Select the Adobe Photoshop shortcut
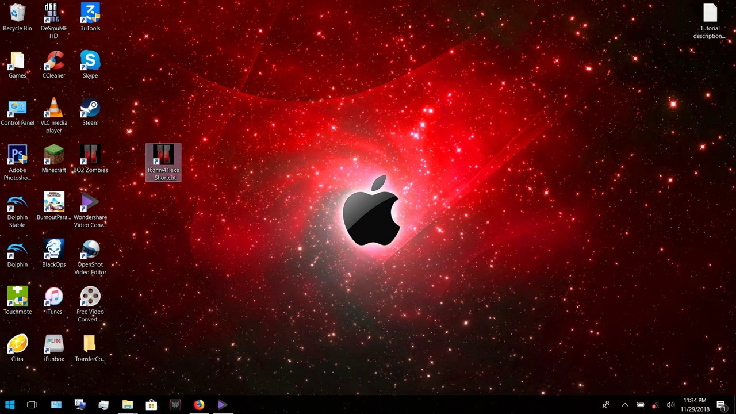This screenshot has width=736, height=414. (17, 163)
